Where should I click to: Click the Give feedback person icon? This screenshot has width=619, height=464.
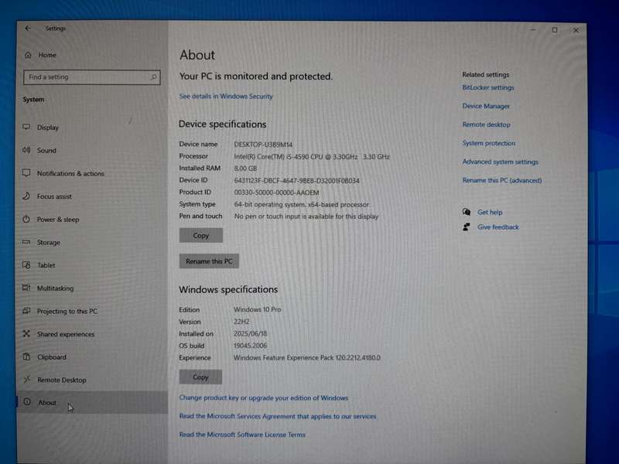coord(467,227)
